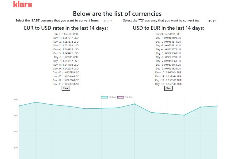Click the klarx logo

point(22,4)
